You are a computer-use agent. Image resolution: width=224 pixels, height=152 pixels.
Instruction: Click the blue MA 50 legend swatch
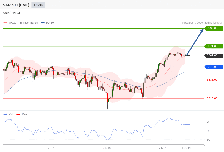[x=43, y=23]
